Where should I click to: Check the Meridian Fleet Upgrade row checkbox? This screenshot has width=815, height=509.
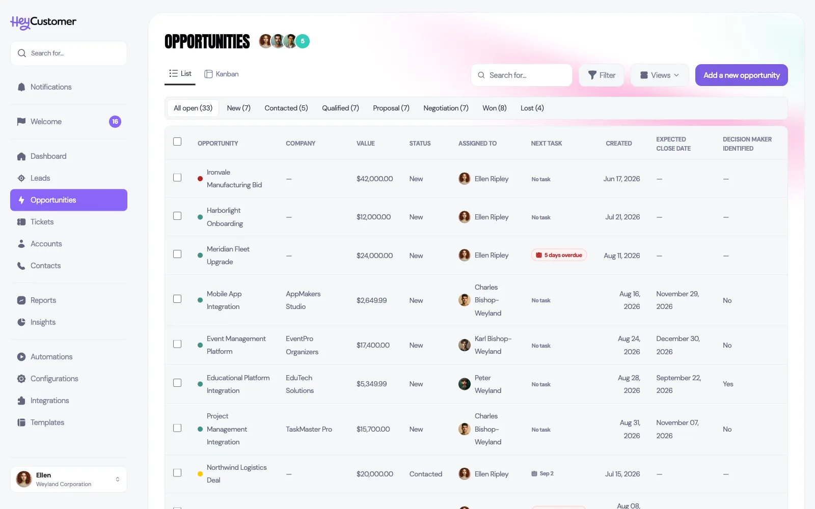click(177, 254)
